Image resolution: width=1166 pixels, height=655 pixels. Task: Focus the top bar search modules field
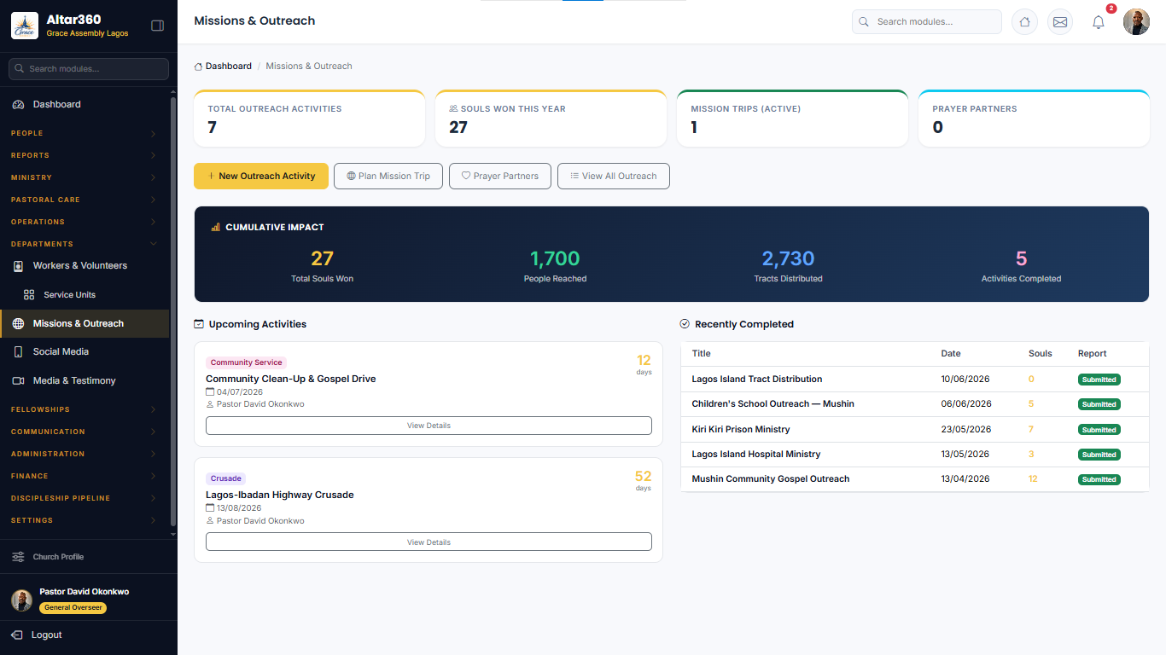click(927, 22)
